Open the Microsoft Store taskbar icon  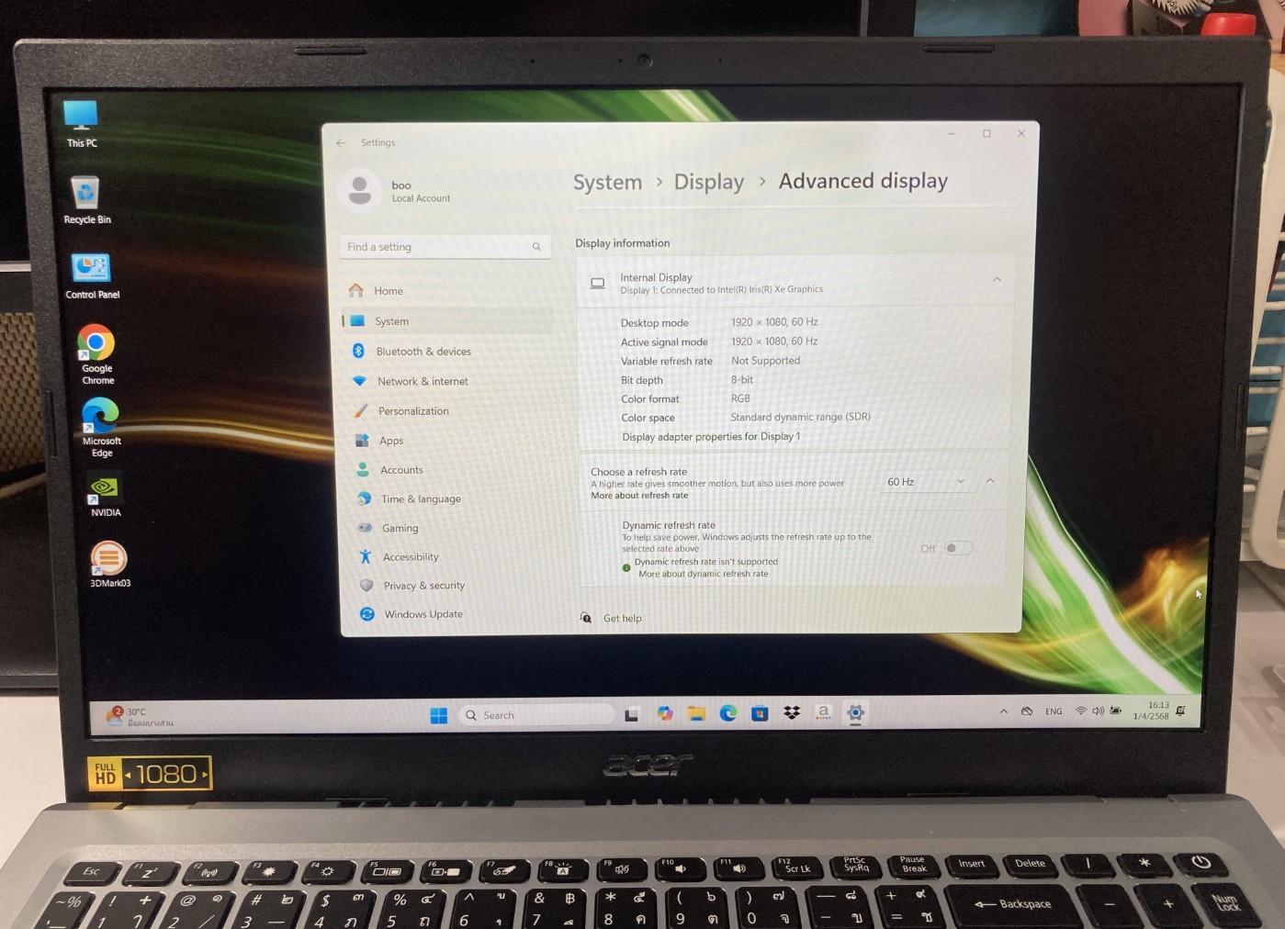[x=760, y=713]
